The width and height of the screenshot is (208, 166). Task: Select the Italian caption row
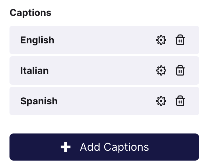click(x=104, y=70)
